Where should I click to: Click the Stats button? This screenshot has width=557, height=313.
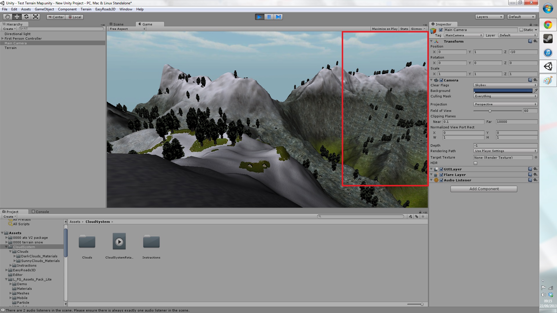404,29
